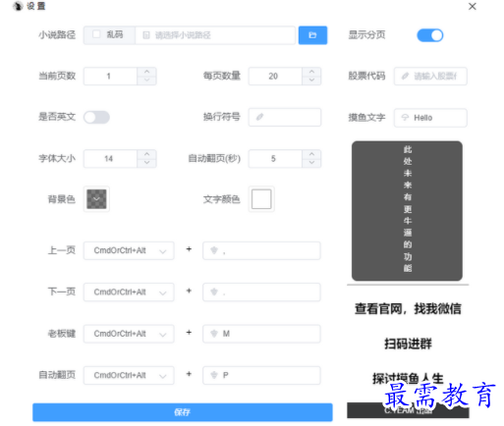Open 自动翻页 modifier key dropdown

tap(129, 375)
